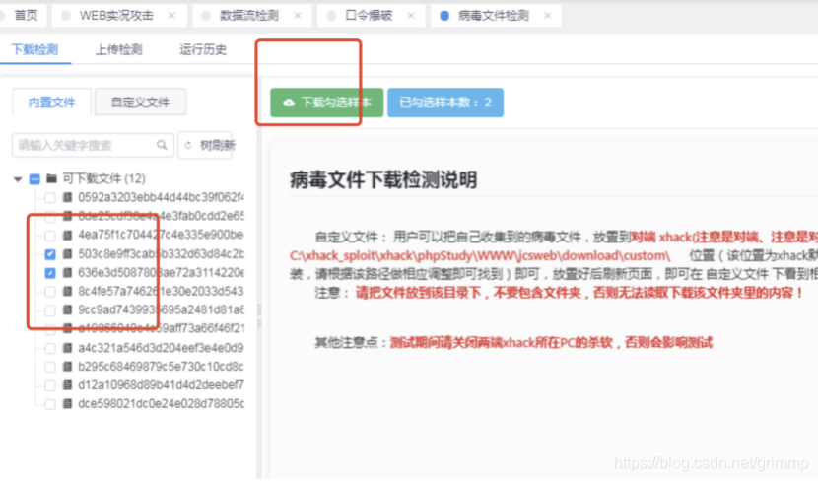The width and height of the screenshot is (818, 481).
Task: Check the 0592a3203ebb file checkbox
Action: (50, 198)
